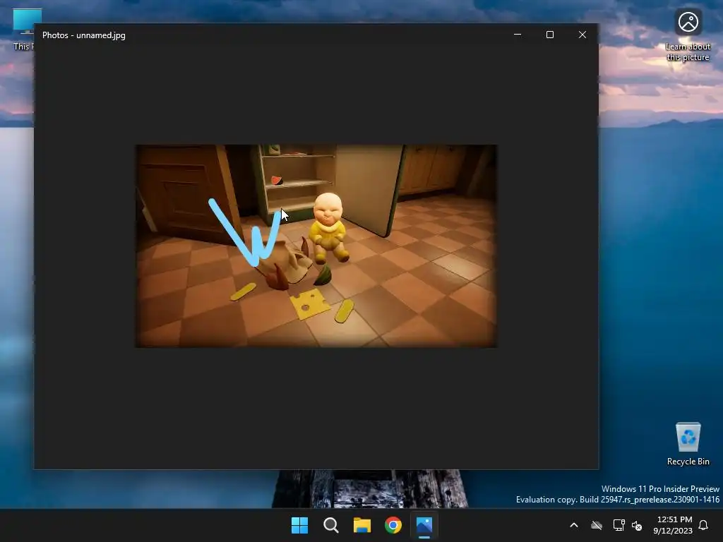Open taskbar Search
The width and height of the screenshot is (723, 542).
point(330,525)
